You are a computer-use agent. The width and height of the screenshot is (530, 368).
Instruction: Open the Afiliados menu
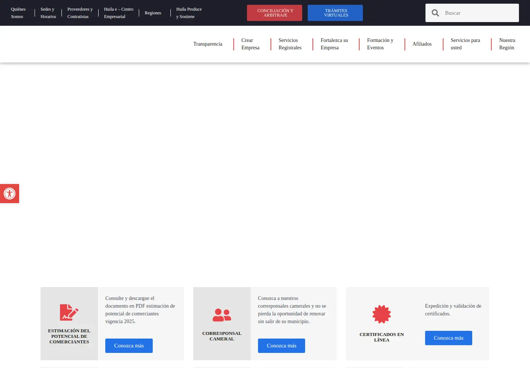click(x=422, y=44)
